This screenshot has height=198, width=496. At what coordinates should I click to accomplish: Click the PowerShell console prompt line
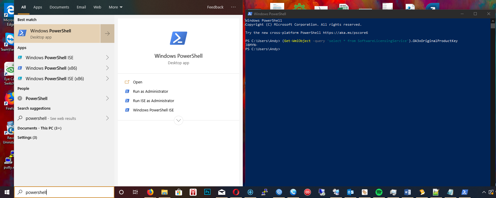(x=263, y=49)
